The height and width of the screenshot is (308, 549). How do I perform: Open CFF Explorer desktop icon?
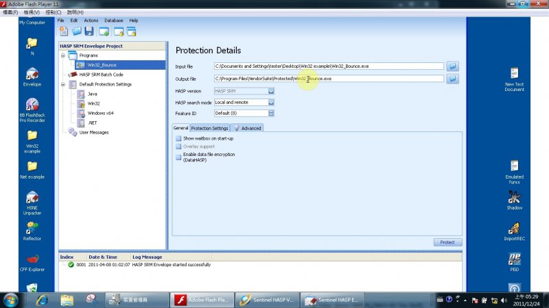tap(32, 262)
